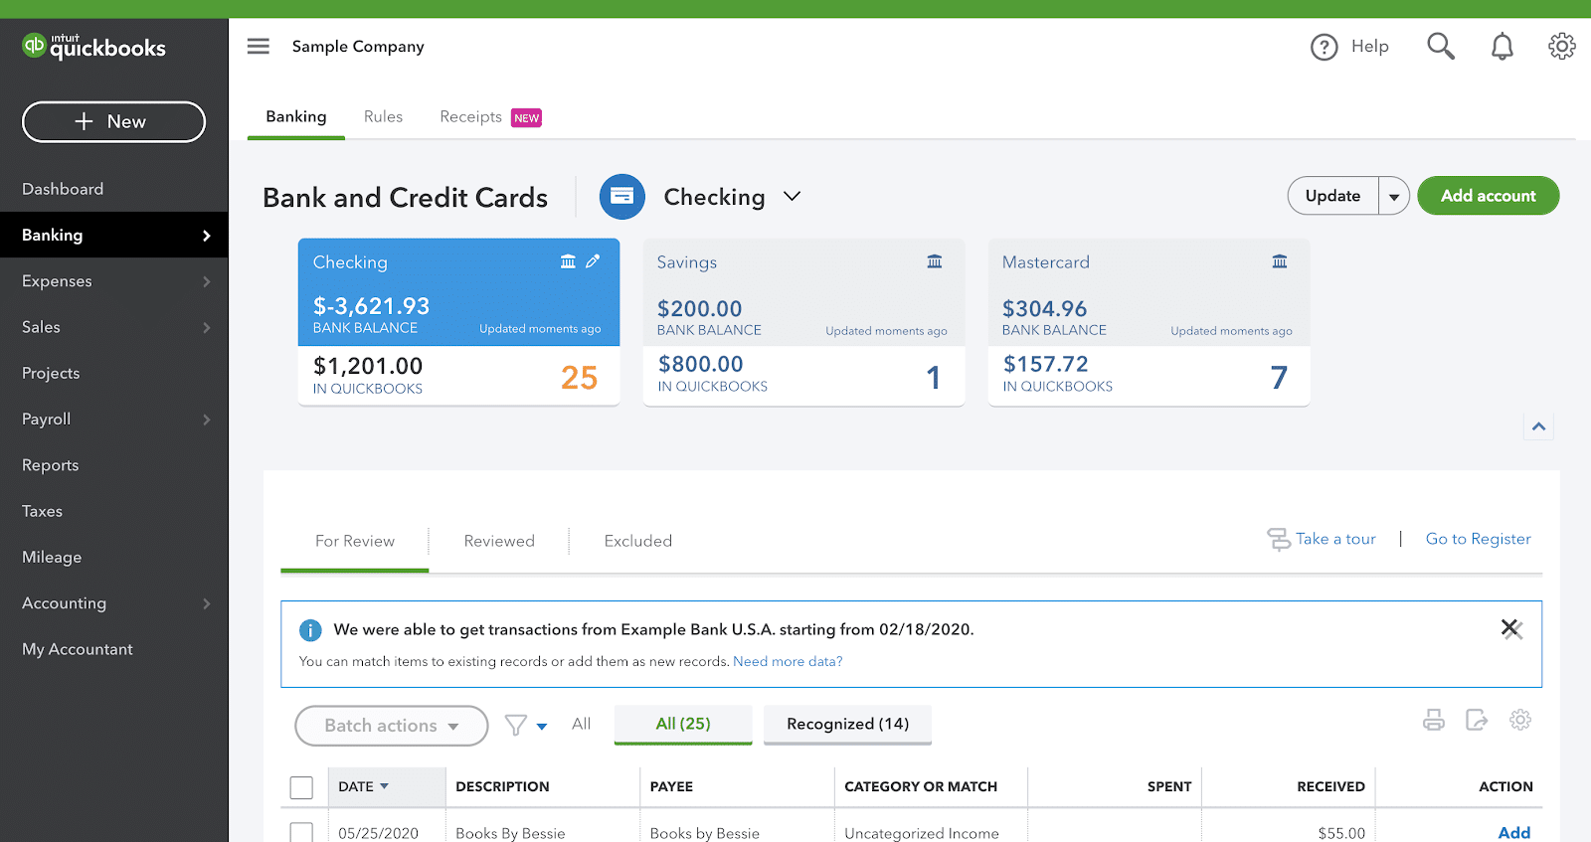Open the Excluded tab
The image size is (1591, 842).
(x=638, y=541)
